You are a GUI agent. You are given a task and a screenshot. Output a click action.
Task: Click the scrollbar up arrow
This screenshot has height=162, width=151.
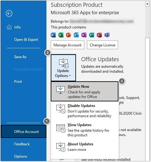coord(147,4)
